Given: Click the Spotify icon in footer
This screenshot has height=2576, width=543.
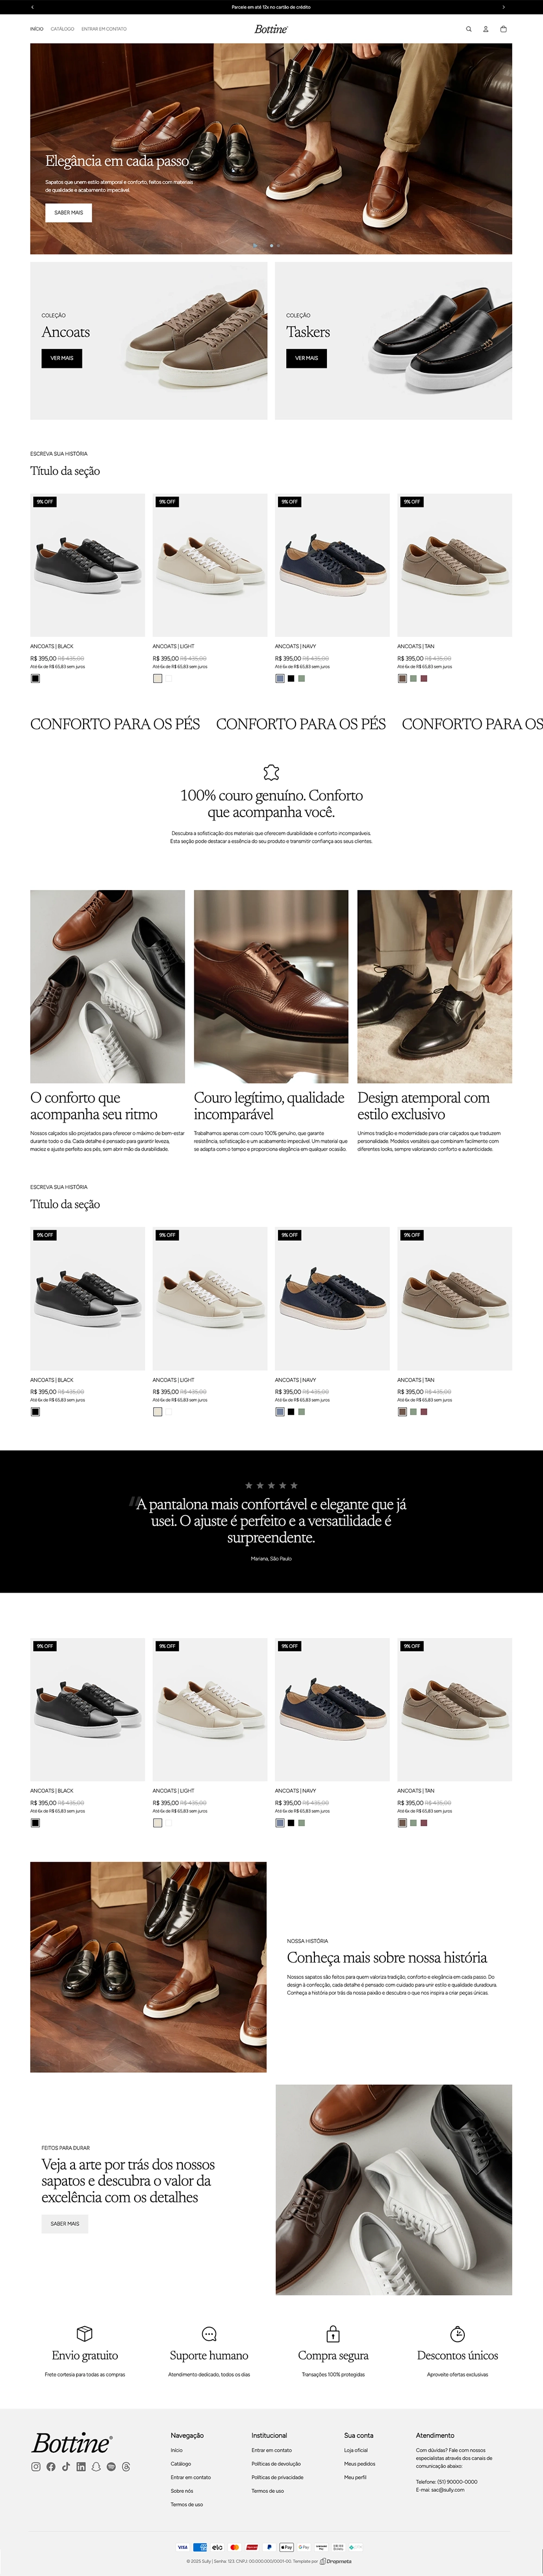Looking at the screenshot, I should click(111, 2467).
